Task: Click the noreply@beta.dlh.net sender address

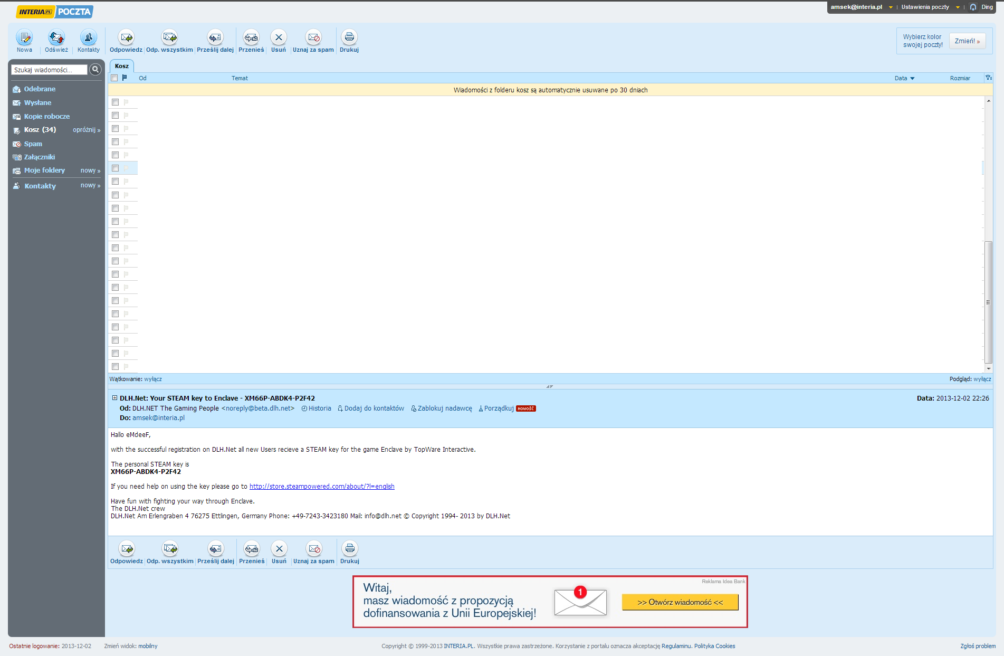Action: pos(258,408)
